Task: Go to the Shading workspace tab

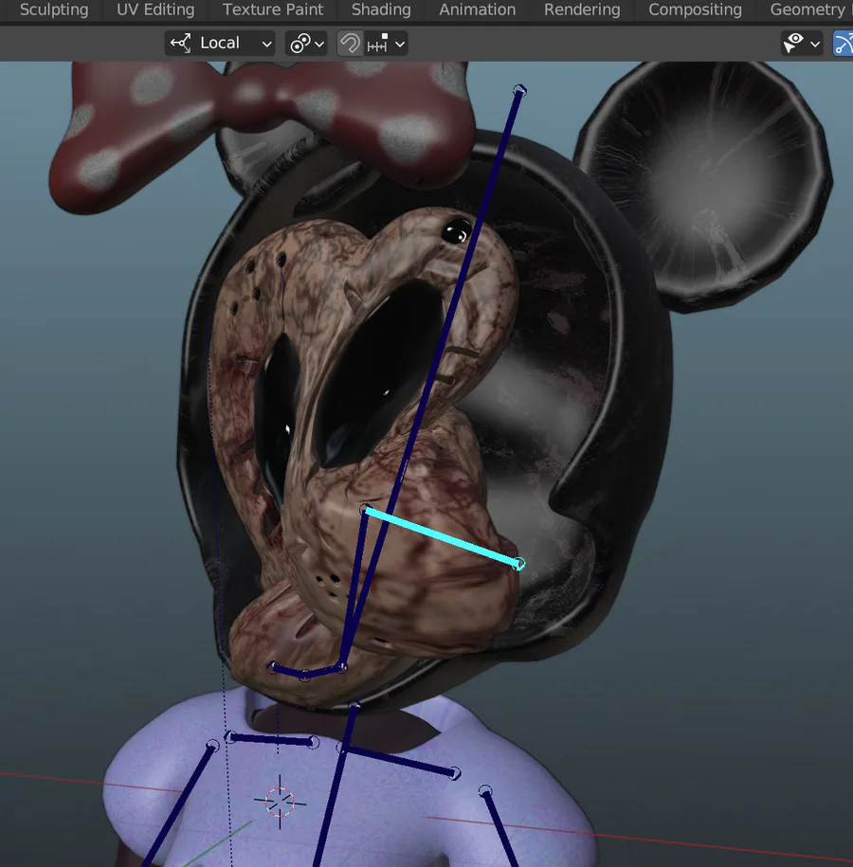Action: click(x=381, y=10)
